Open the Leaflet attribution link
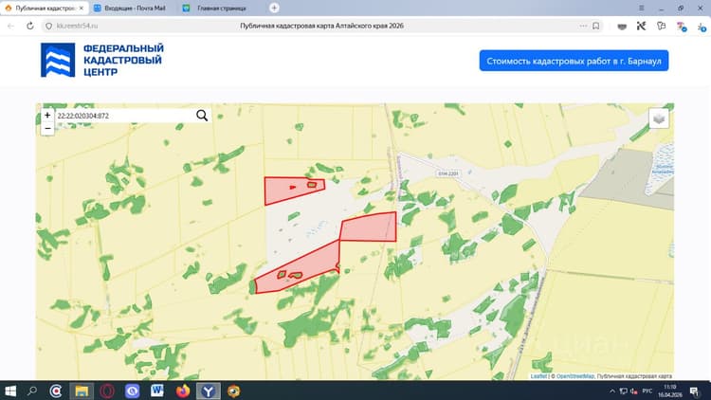The width and height of the screenshot is (711, 400). click(x=538, y=376)
